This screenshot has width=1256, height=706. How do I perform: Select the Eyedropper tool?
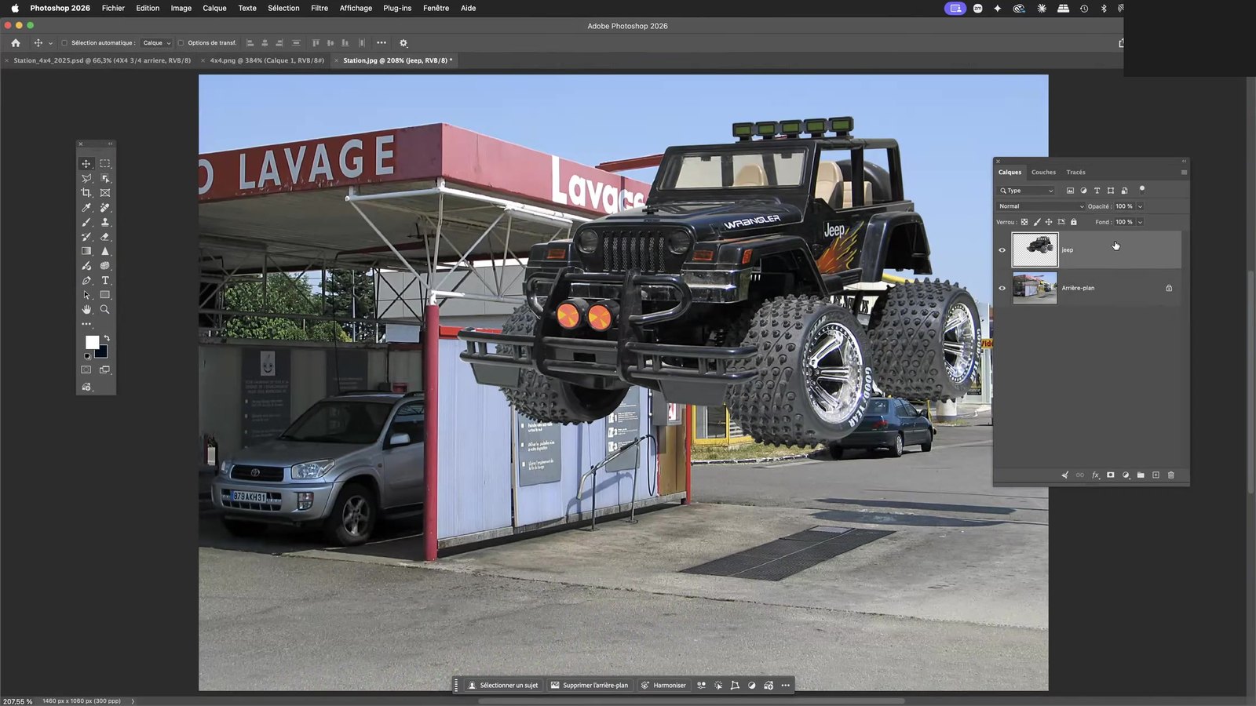(86, 208)
